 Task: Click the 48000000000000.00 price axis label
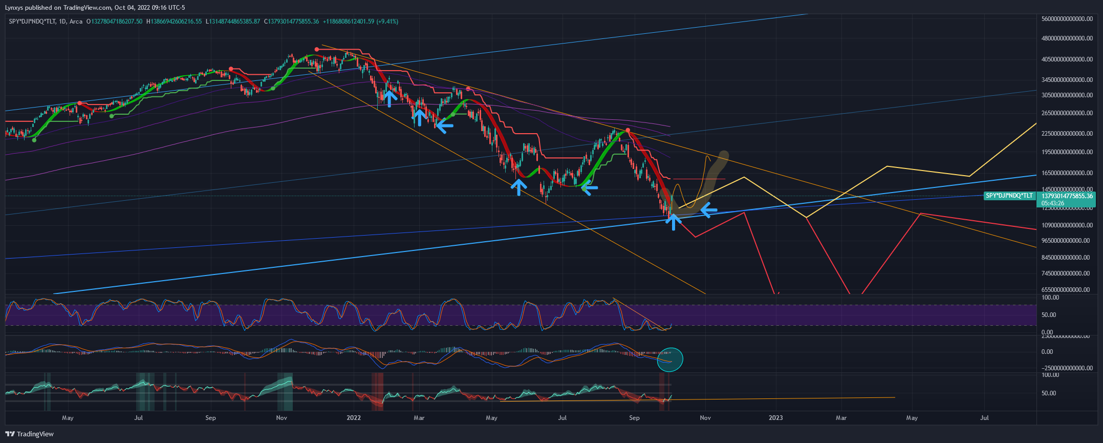[x=1067, y=38]
